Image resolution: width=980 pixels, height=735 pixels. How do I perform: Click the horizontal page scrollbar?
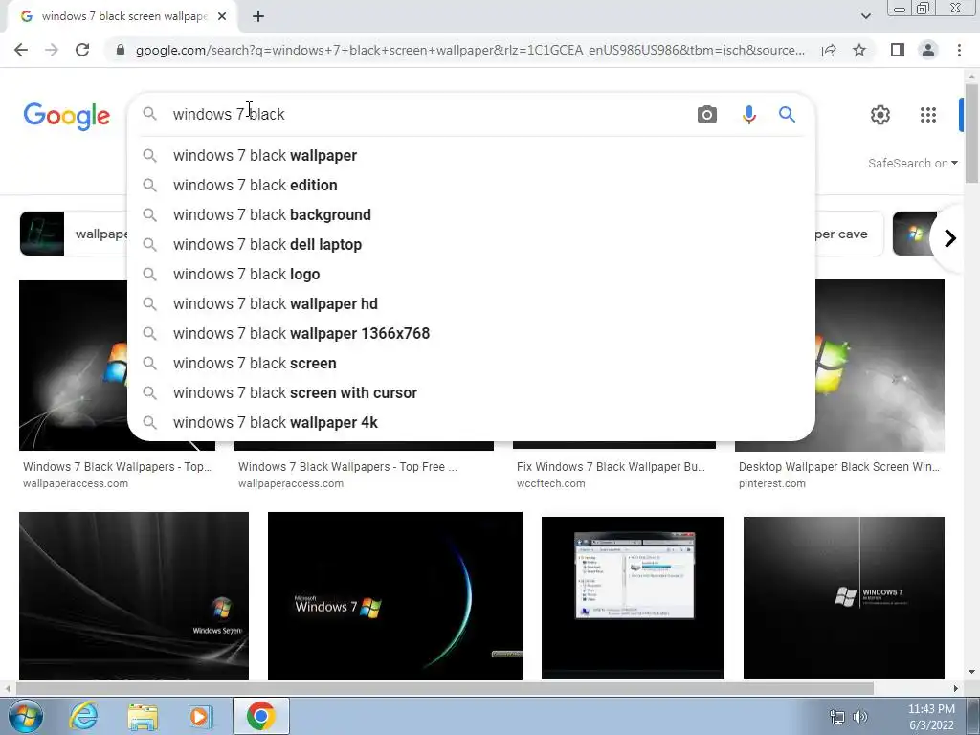[444, 689]
